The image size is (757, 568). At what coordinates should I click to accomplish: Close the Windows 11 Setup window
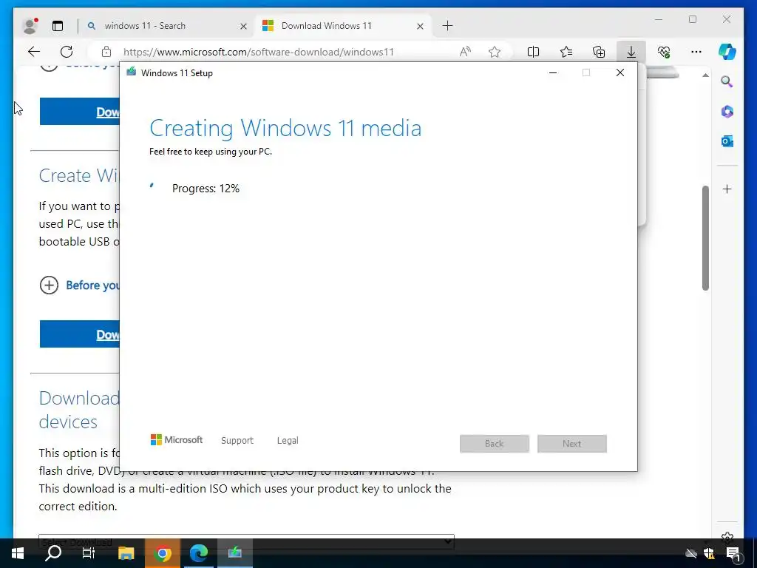pyautogui.click(x=620, y=73)
